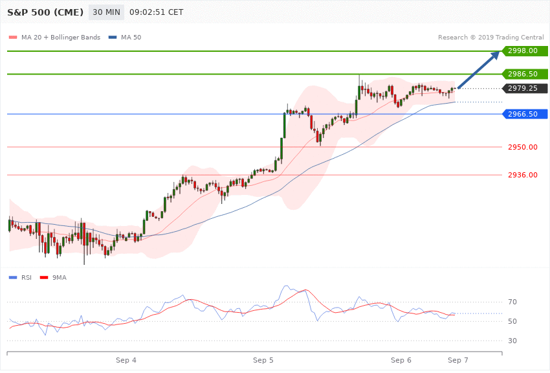
Task: Click the 09:02:51 CET timestamp
Action: [x=157, y=12]
